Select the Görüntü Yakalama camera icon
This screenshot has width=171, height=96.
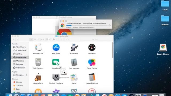(x=56, y=77)
